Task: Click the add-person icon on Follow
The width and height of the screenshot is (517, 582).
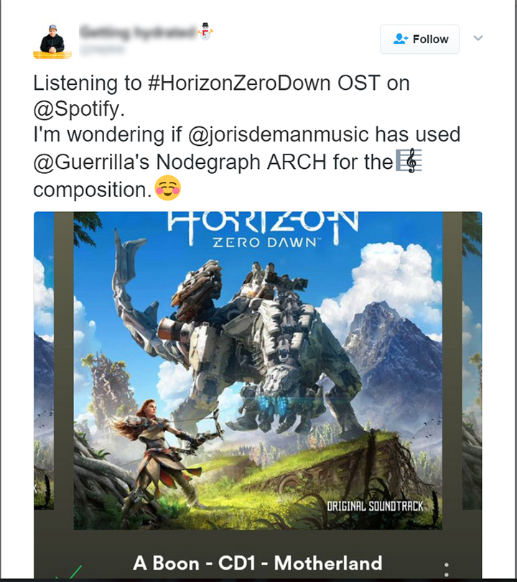Action: pyautogui.click(x=401, y=39)
